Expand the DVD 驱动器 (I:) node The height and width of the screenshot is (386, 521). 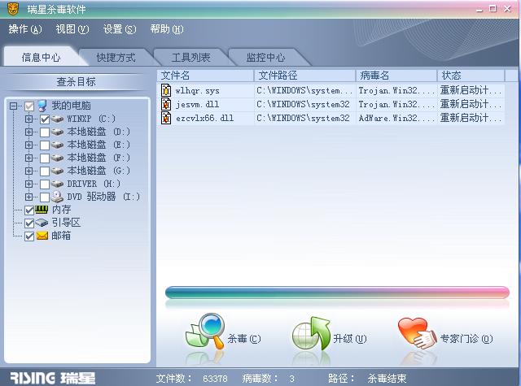29,197
